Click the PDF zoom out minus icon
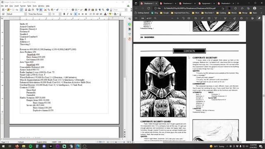265x149 pixels. coord(172,18)
